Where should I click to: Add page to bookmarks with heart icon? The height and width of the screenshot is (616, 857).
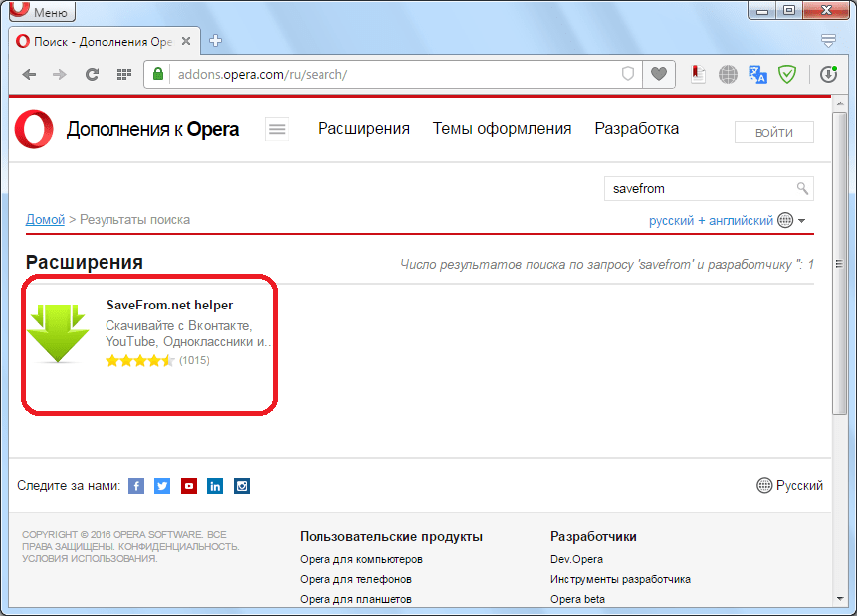pyautogui.click(x=659, y=74)
